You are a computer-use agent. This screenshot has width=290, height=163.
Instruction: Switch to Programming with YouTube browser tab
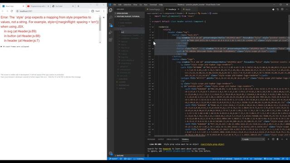[x=38, y=6]
